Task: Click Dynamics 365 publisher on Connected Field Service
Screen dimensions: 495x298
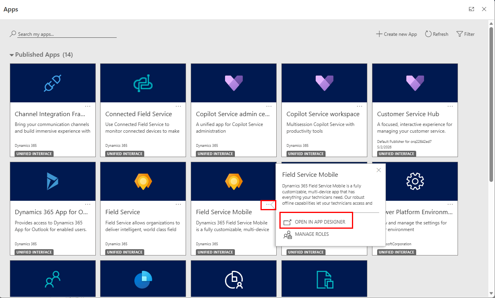Action: click(116, 146)
